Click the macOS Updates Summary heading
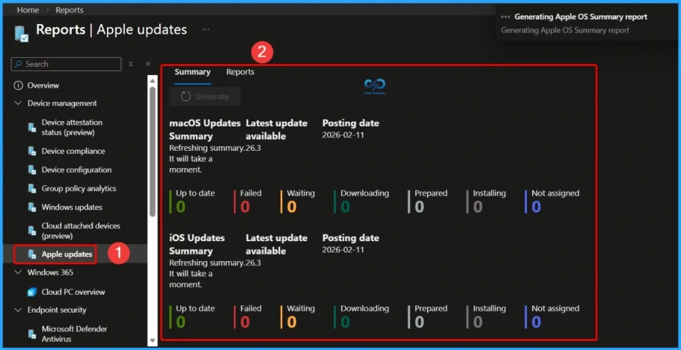The image size is (681, 350). coord(205,130)
